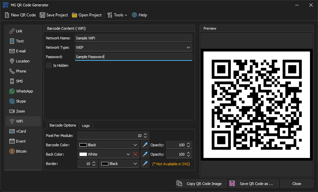Click Save QR Code as button
This screenshot has width=318, height=192.
tap(254, 184)
